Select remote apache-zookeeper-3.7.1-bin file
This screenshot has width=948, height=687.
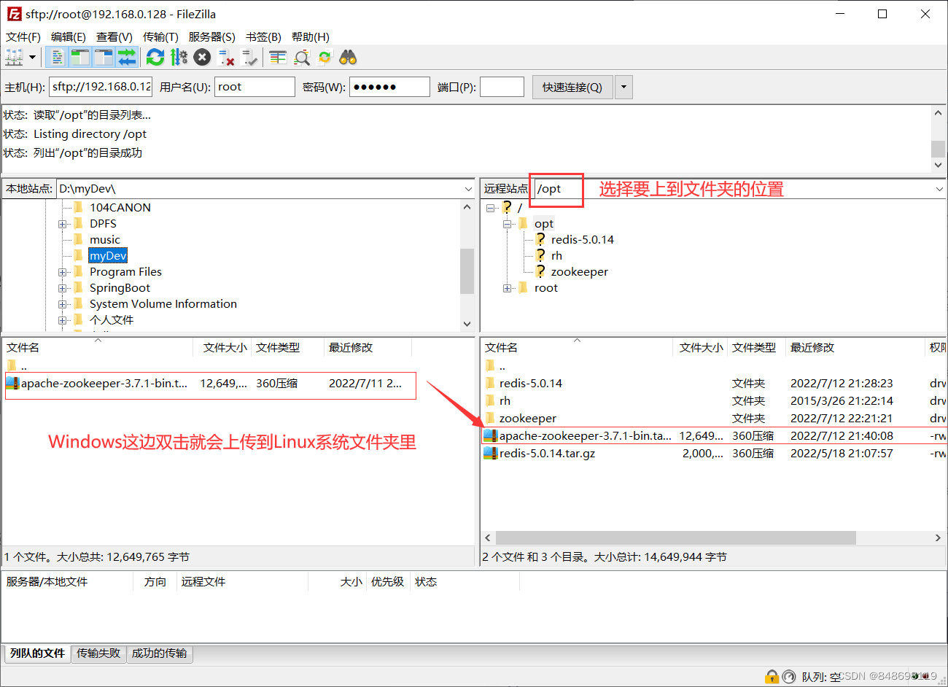click(715, 435)
